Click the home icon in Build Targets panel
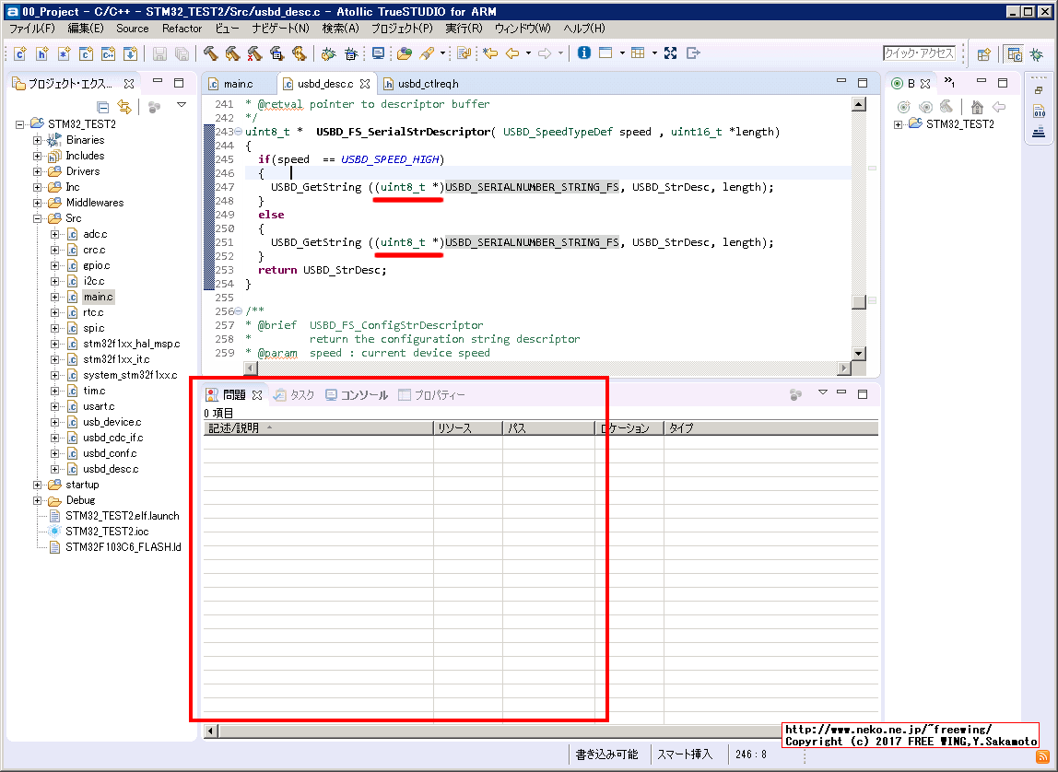 (977, 107)
